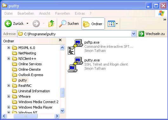The height and width of the screenshot is (120, 168).
Task: Select the NetMeeting folder icon
Action: 15,53
